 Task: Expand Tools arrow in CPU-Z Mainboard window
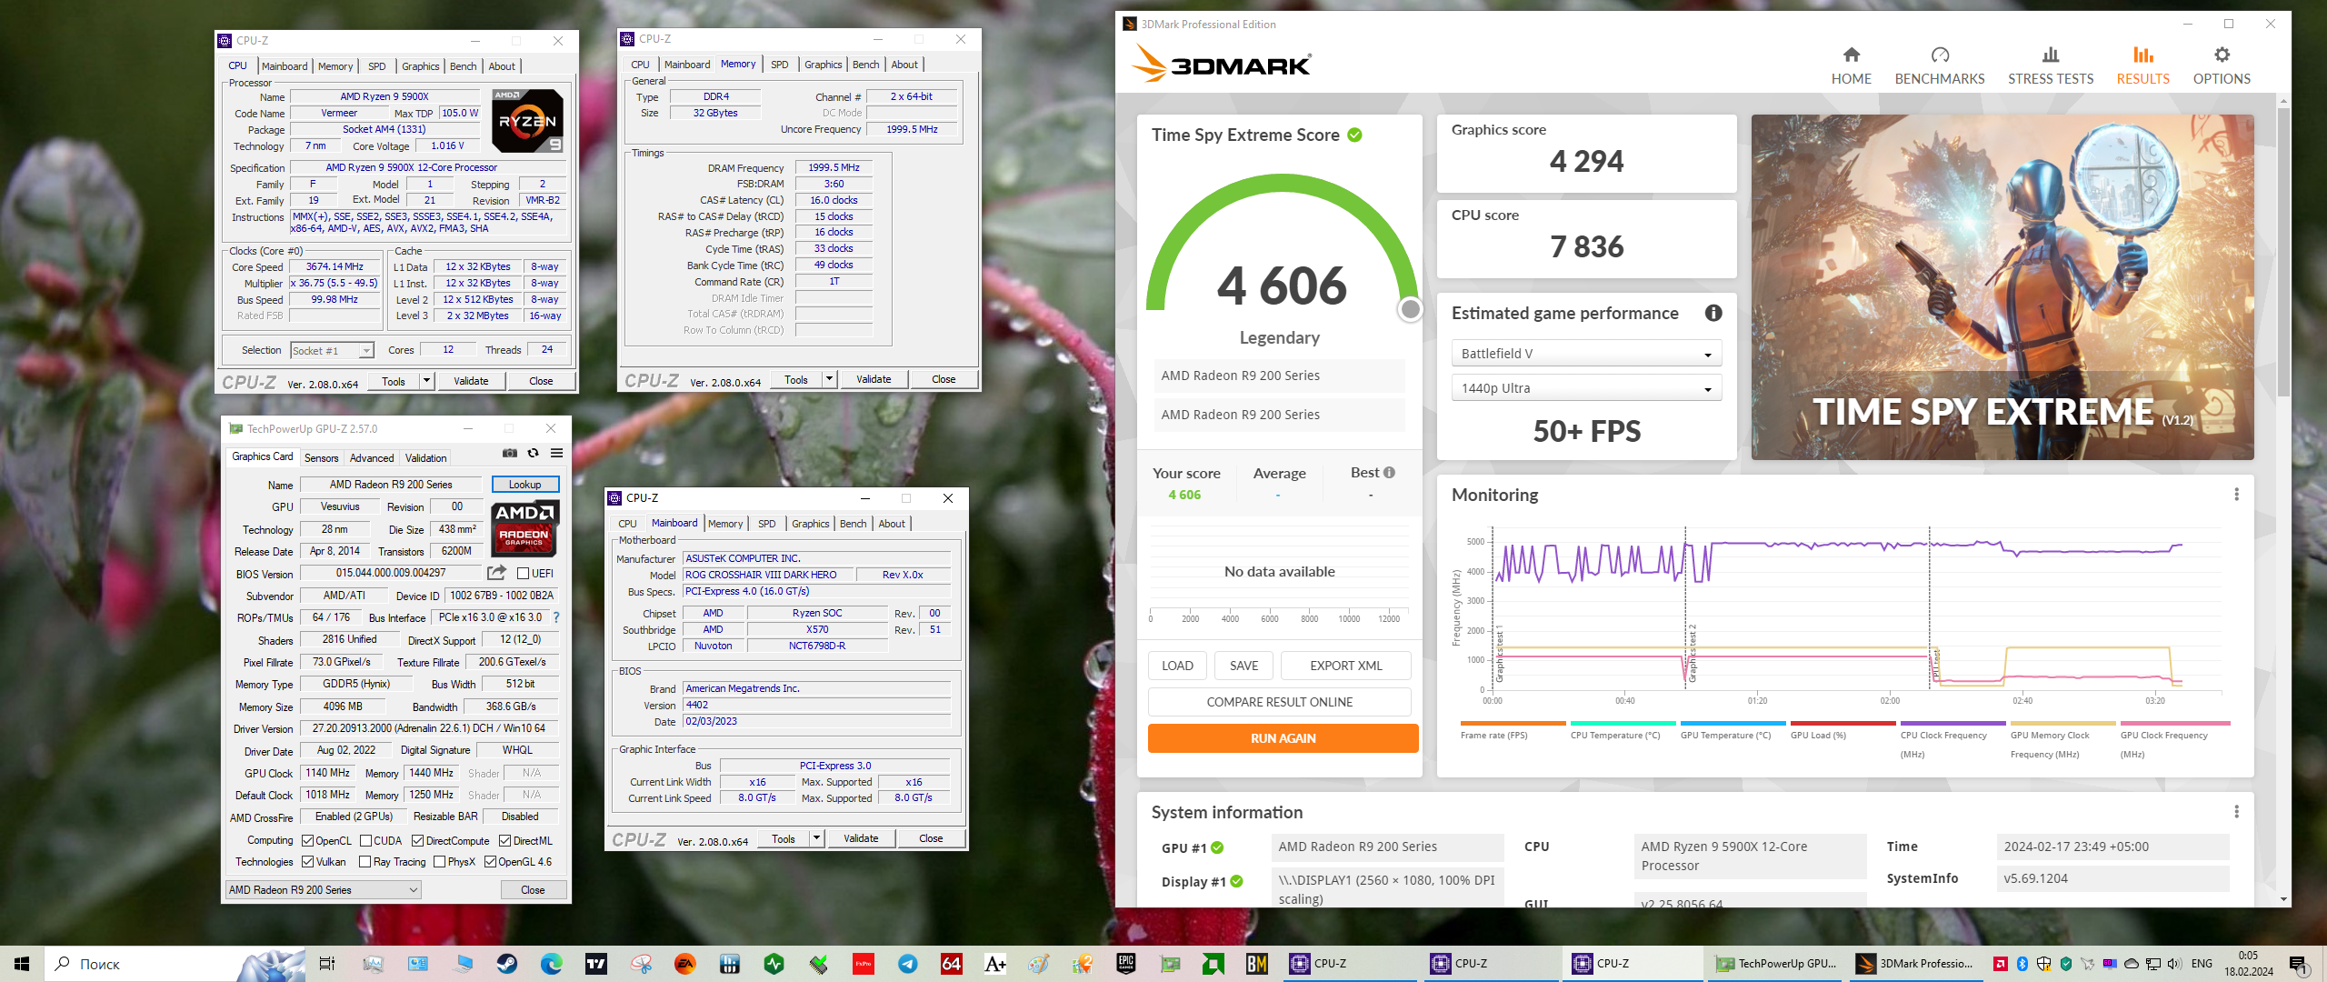pos(816,838)
